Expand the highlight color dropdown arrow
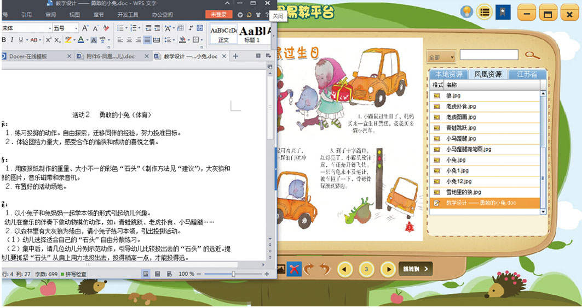The width and height of the screenshot is (582, 308). point(74,40)
